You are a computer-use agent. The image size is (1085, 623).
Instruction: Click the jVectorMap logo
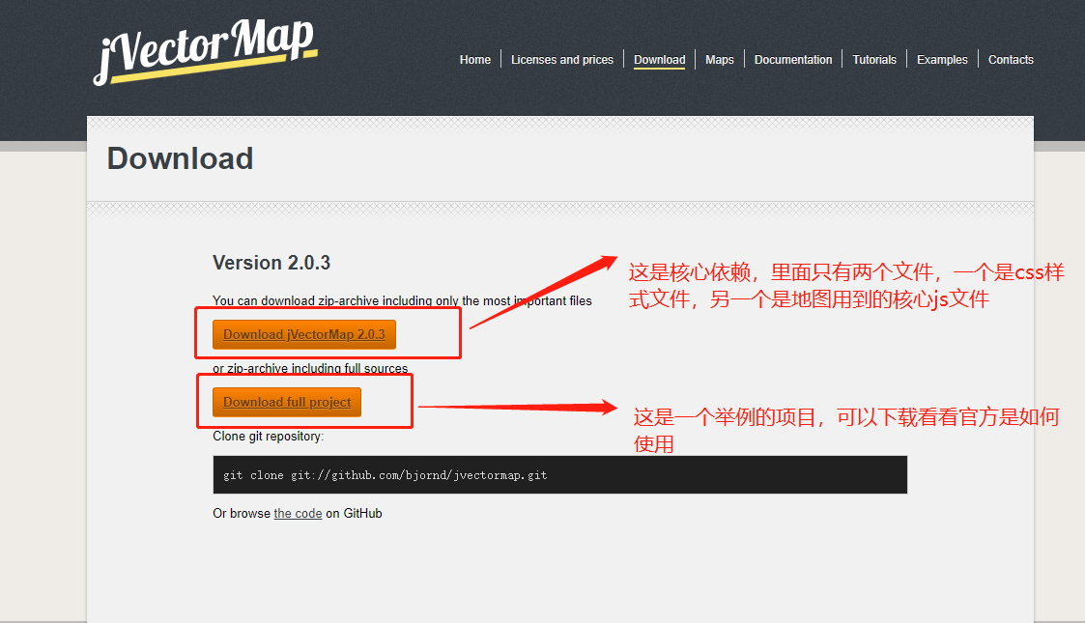[204, 50]
